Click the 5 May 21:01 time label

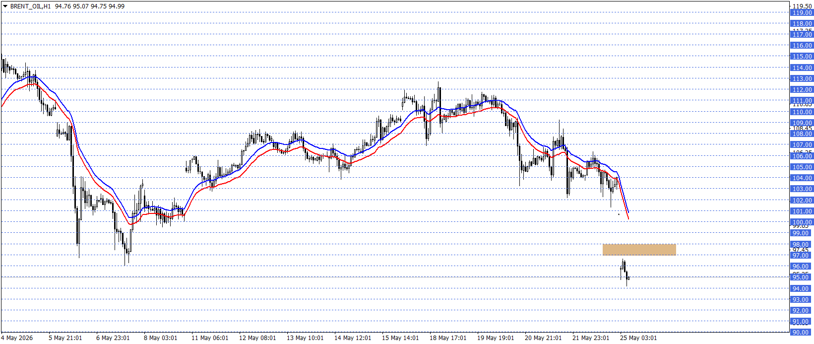[65, 338]
